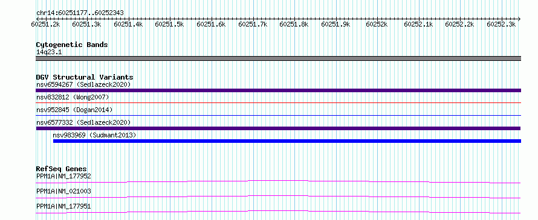
Task: Open the PPM1A|NM_177952 transcript label
Action: point(63,176)
